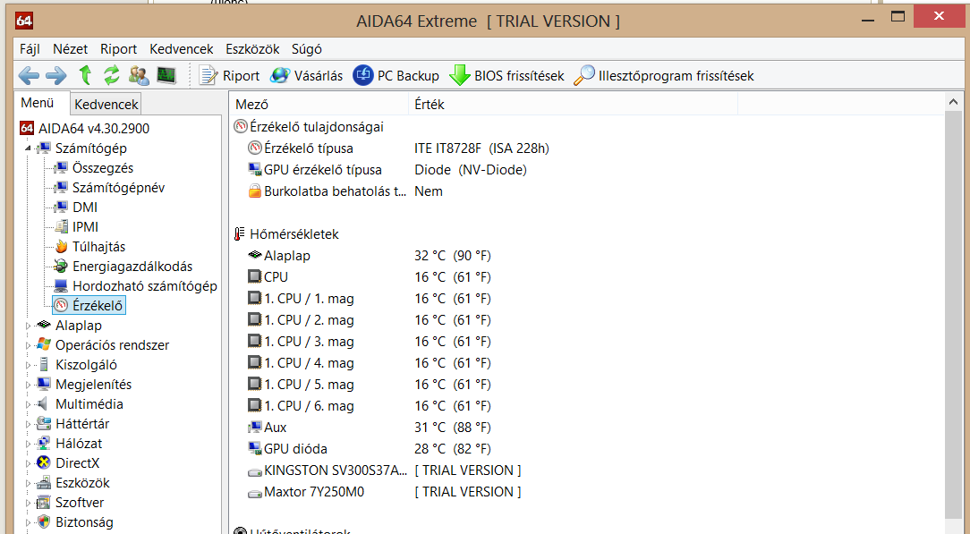The height and width of the screenshot is (534, 970).
Task: Click the Szoftver tree item icon
Action: [x=43, y=503]
